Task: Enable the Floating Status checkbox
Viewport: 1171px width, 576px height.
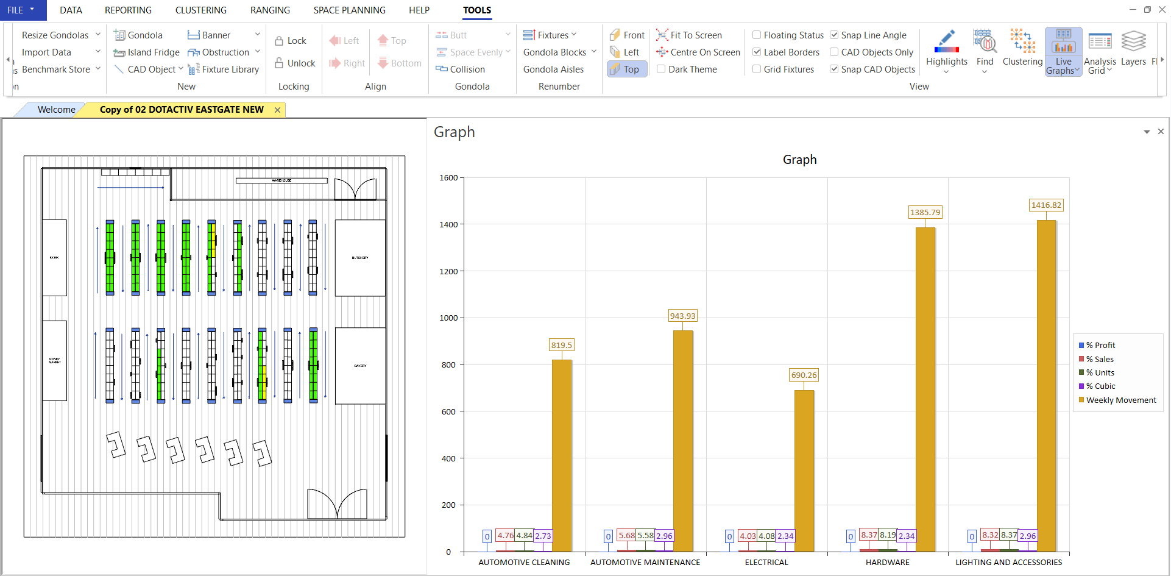Action: tap(757, 35)
